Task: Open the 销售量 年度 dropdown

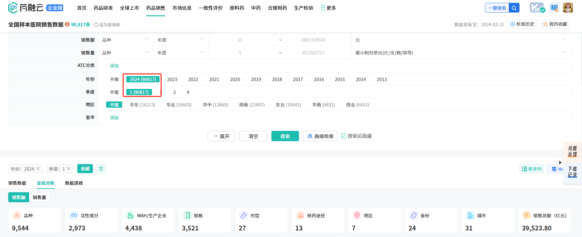Action: (x=181, y=53)
